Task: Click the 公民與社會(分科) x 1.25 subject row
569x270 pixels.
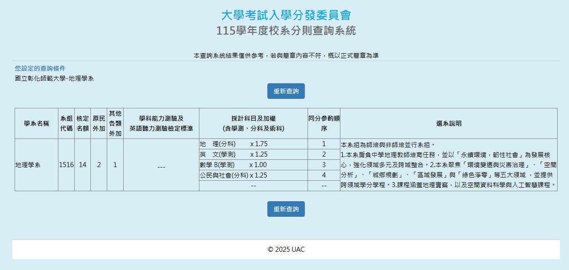Action: click(233, 175)
